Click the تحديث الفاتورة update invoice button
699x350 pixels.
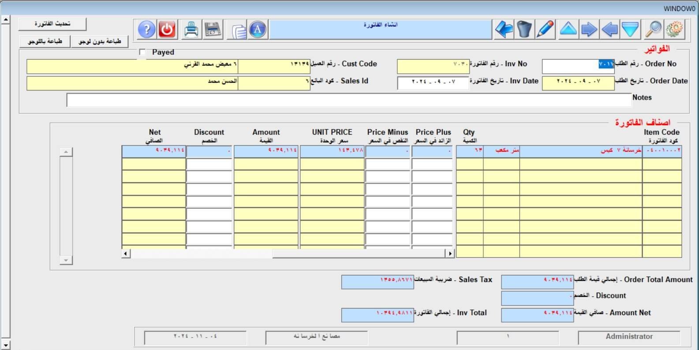click(x=52, y=24)
